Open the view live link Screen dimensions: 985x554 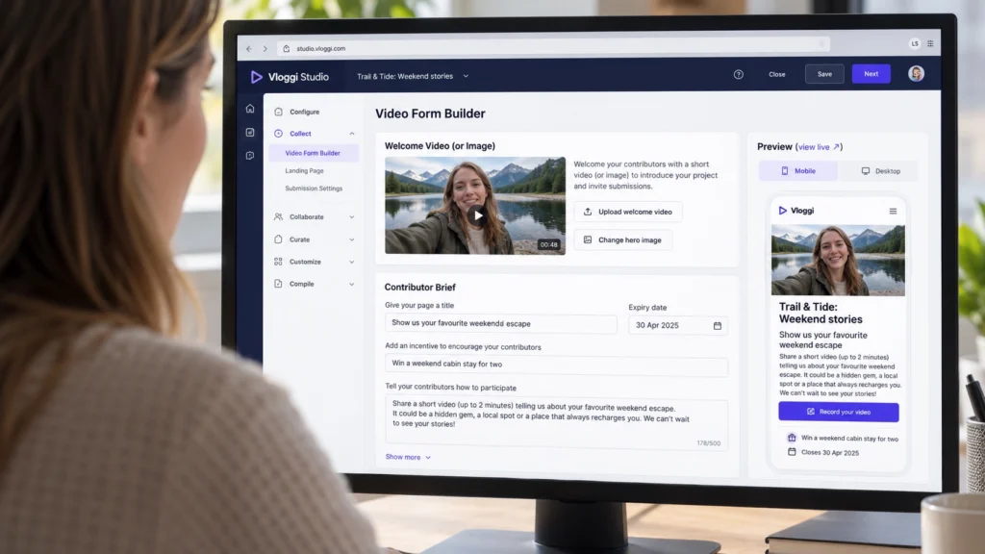point(819,147)
